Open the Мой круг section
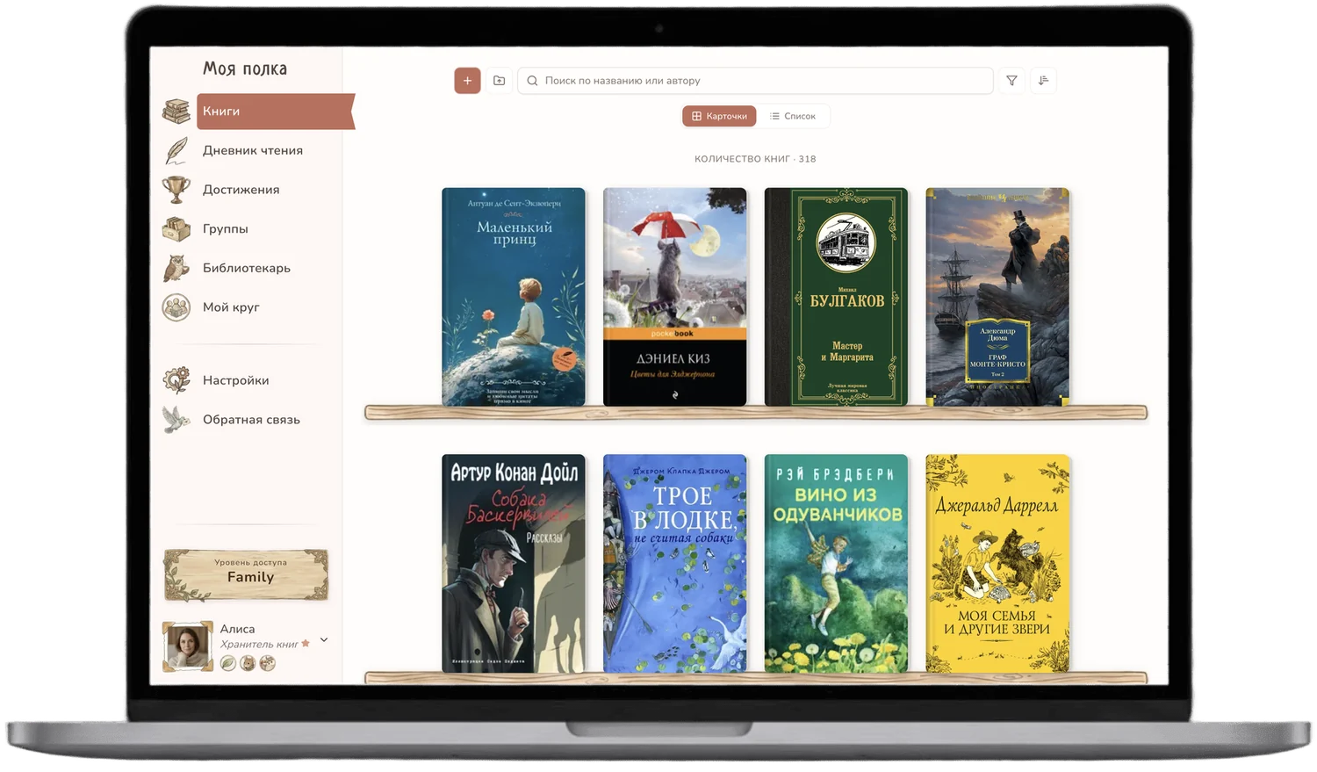The height and width of the screenshot is (772, 1317). pyautogui.click(x=231, y=307)
